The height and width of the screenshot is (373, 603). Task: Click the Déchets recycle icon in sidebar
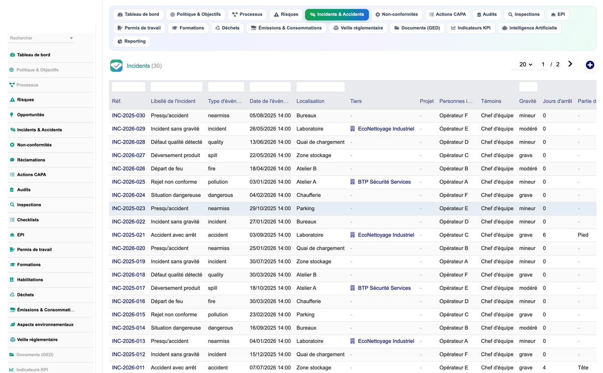(12, 295)
